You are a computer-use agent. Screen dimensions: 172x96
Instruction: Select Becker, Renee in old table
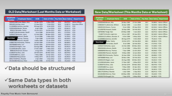[x=22, y=28]
